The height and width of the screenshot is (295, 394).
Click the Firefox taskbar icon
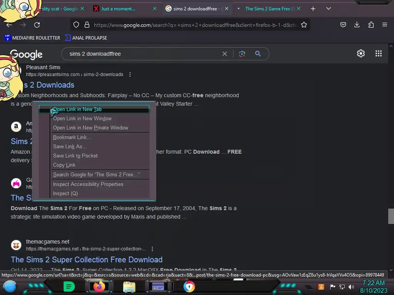click(99, 287)
